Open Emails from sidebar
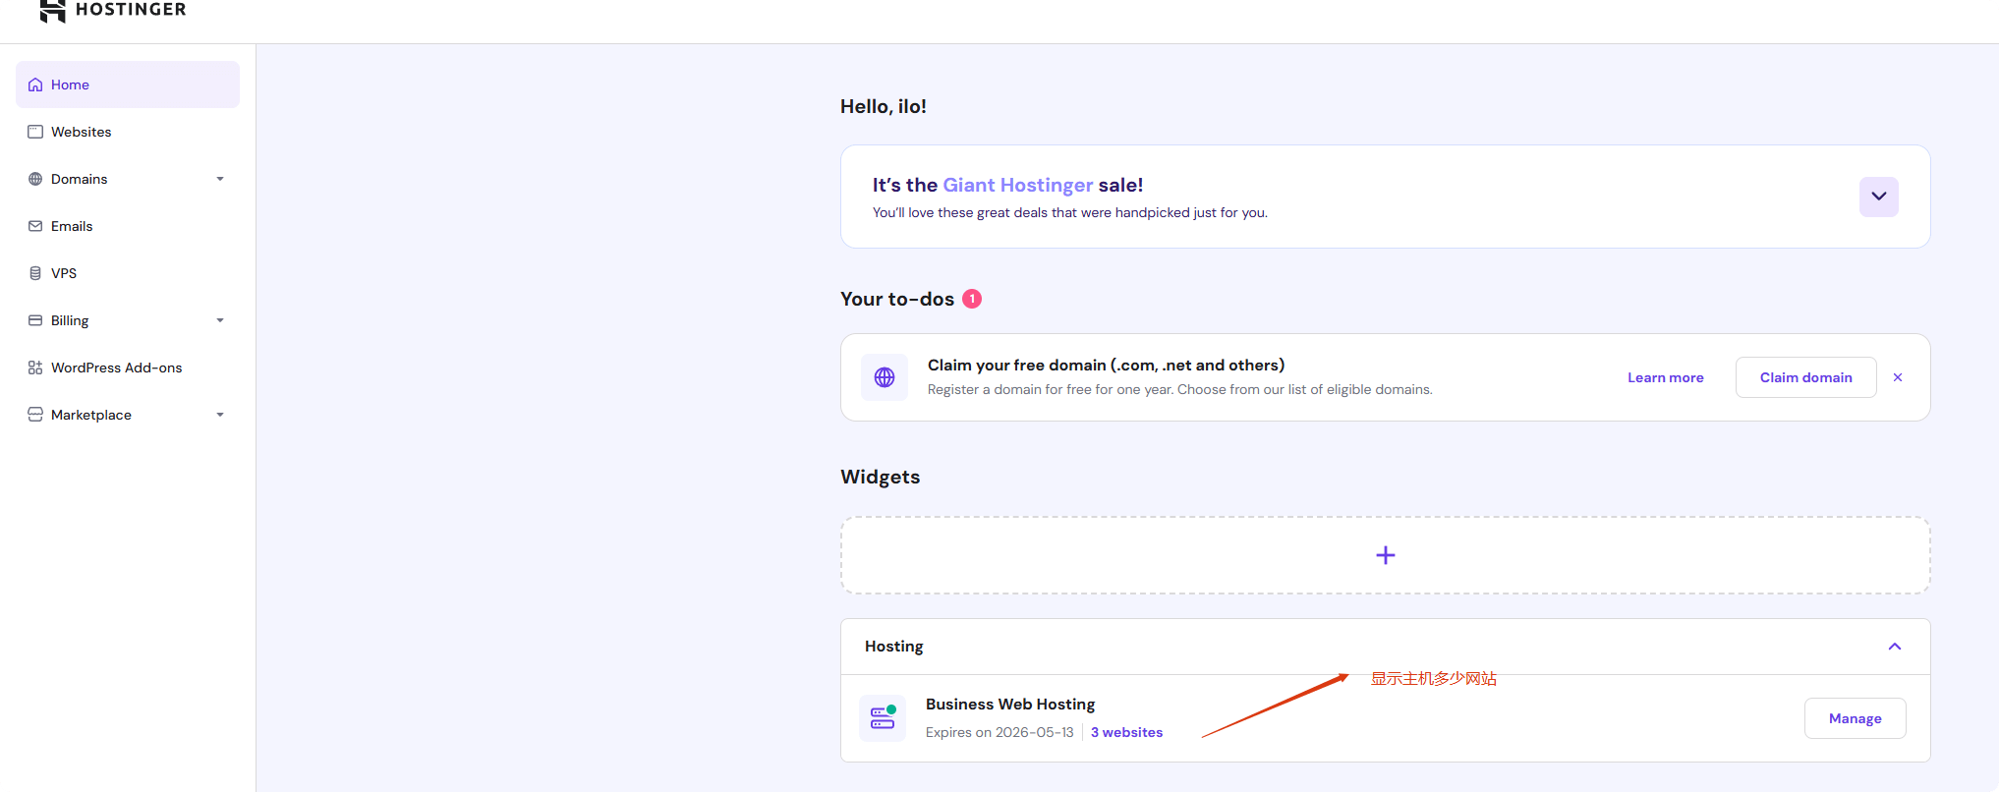Screen dimensions: 1999x792 pyautogui.click(x=128, y=226)
